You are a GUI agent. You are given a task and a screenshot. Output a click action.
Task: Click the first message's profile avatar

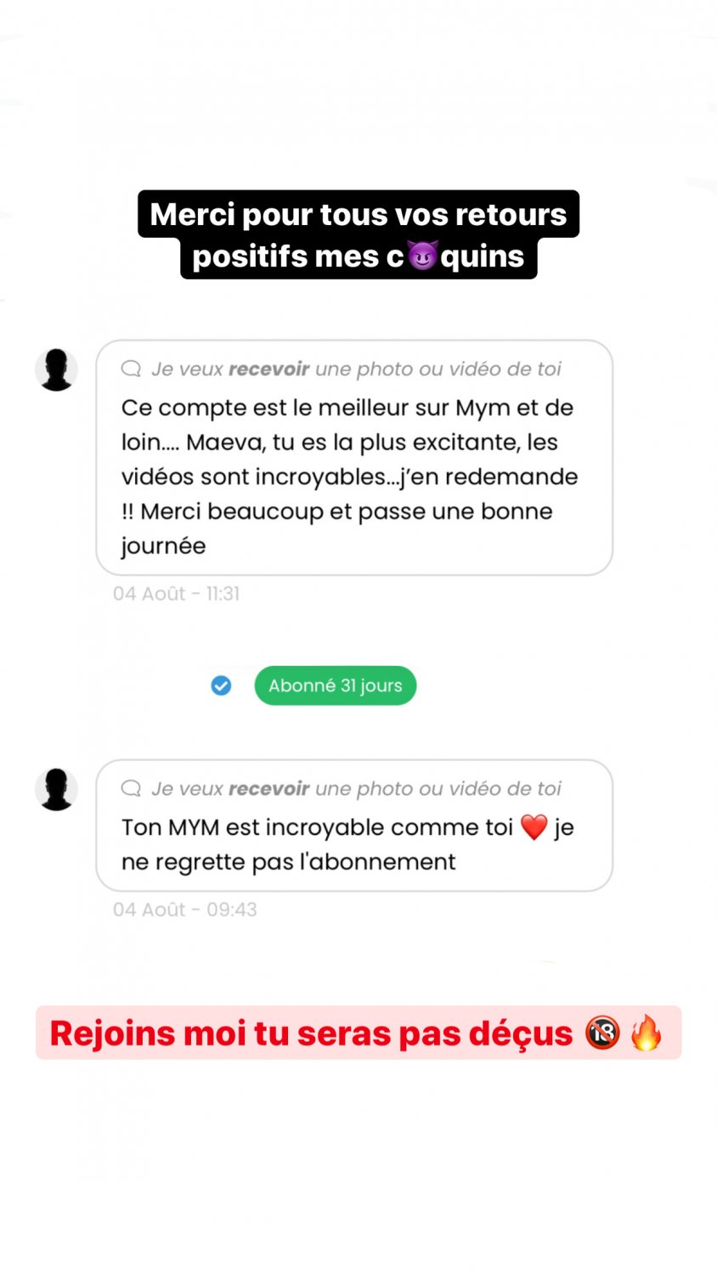coord(56,369)
